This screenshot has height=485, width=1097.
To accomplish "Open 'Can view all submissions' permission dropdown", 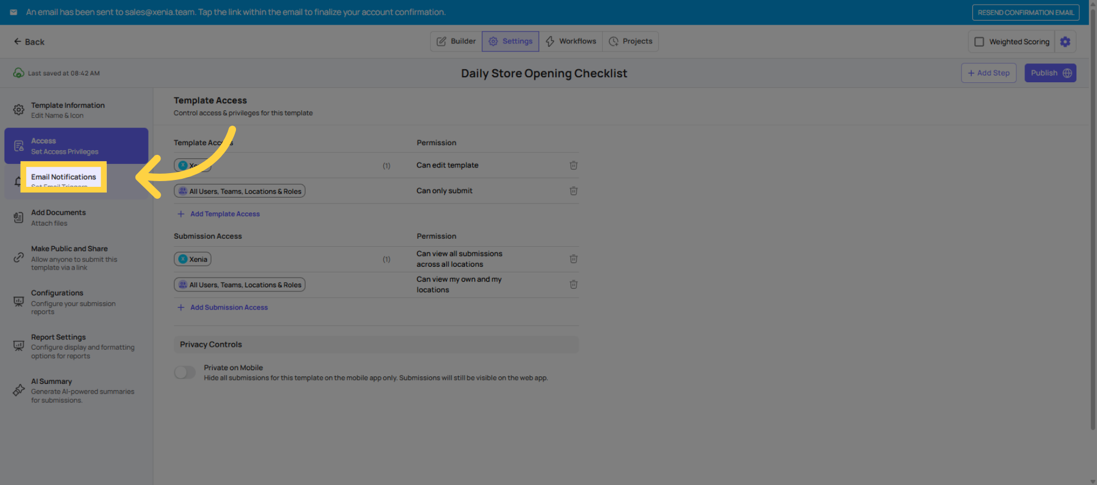I will tap(459, 259).
